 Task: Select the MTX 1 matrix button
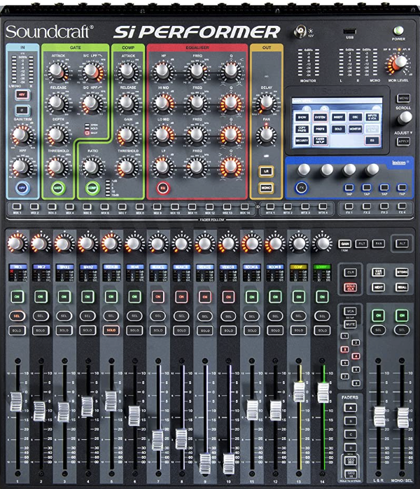(270, 207)
